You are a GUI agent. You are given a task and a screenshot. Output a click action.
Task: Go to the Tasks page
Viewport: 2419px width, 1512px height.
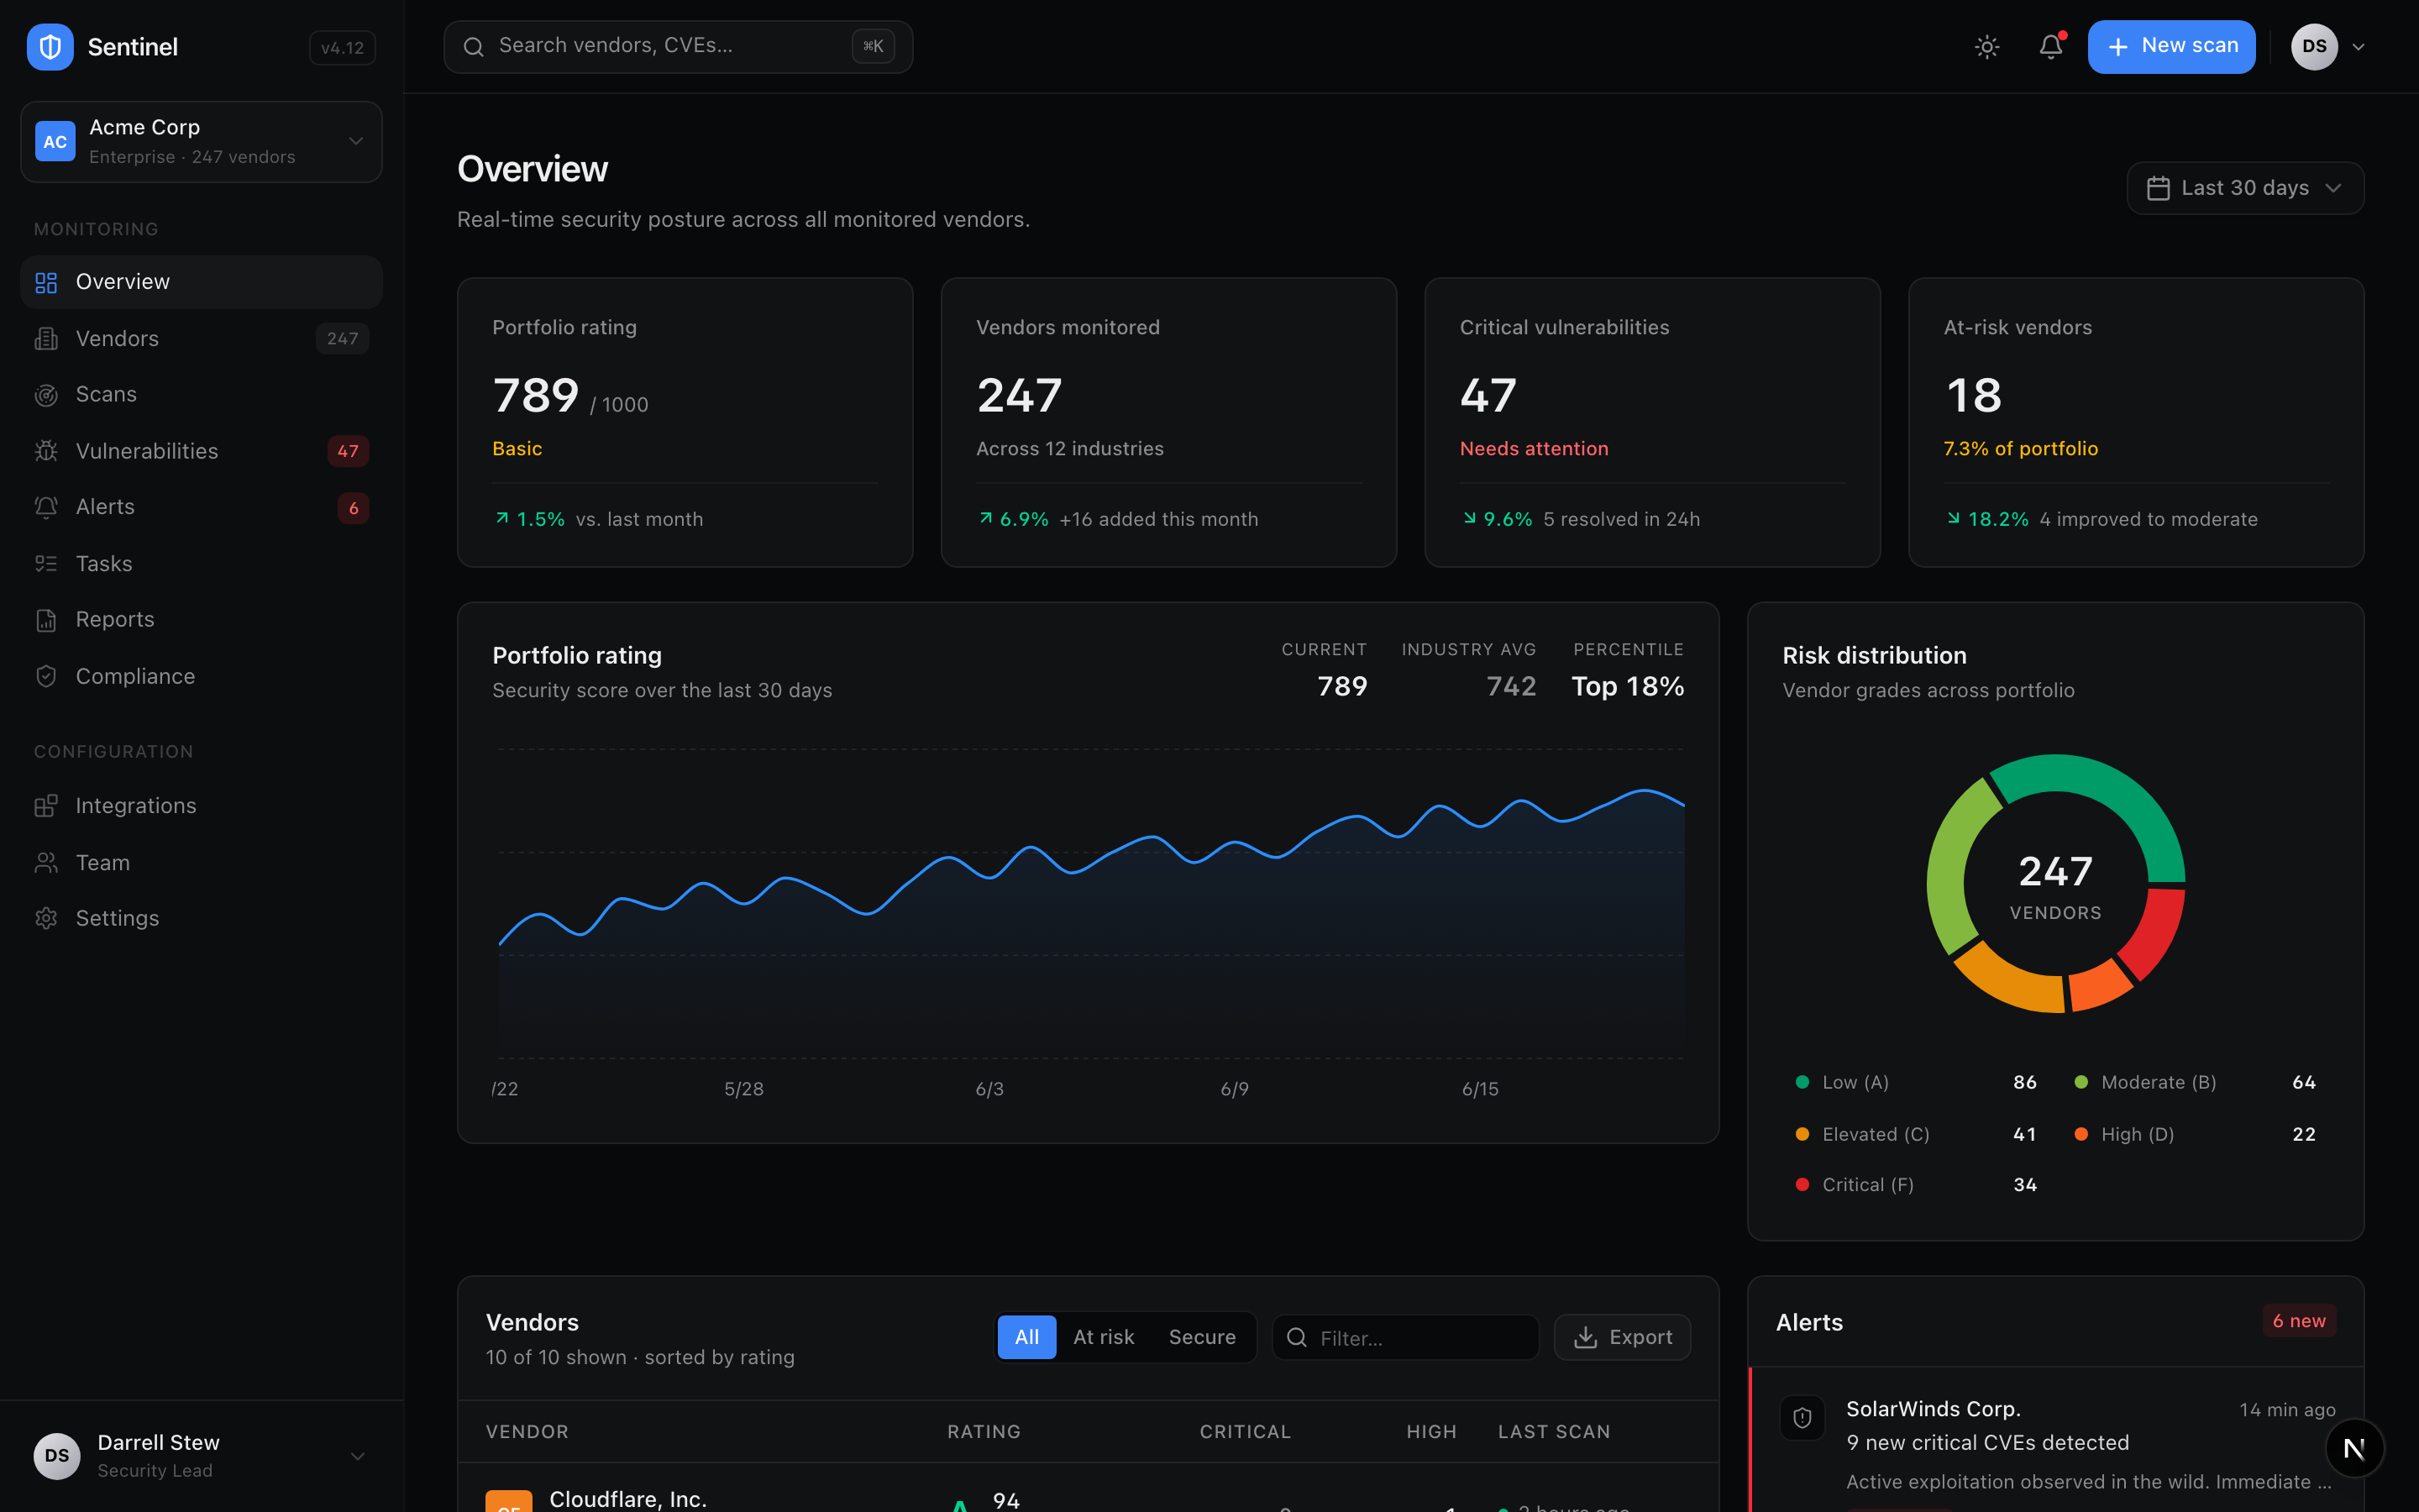pyautogui.click(x=201, y=564)
